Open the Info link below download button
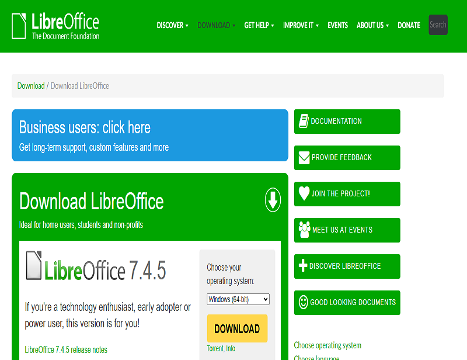The image size is (467, 360). coord(231,348)
